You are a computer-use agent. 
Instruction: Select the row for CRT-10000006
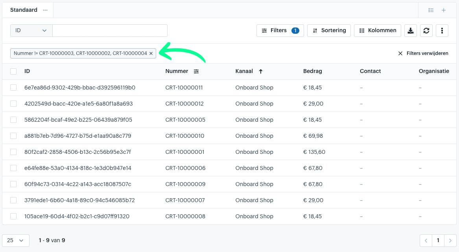click(x=13, y=168)
